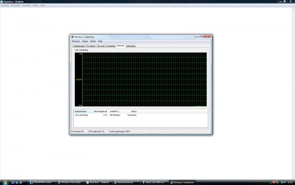Click the Show Desktop quick launch icon
Screen dimensions: 295x185
pyautogui.click(x=13, y=182)
